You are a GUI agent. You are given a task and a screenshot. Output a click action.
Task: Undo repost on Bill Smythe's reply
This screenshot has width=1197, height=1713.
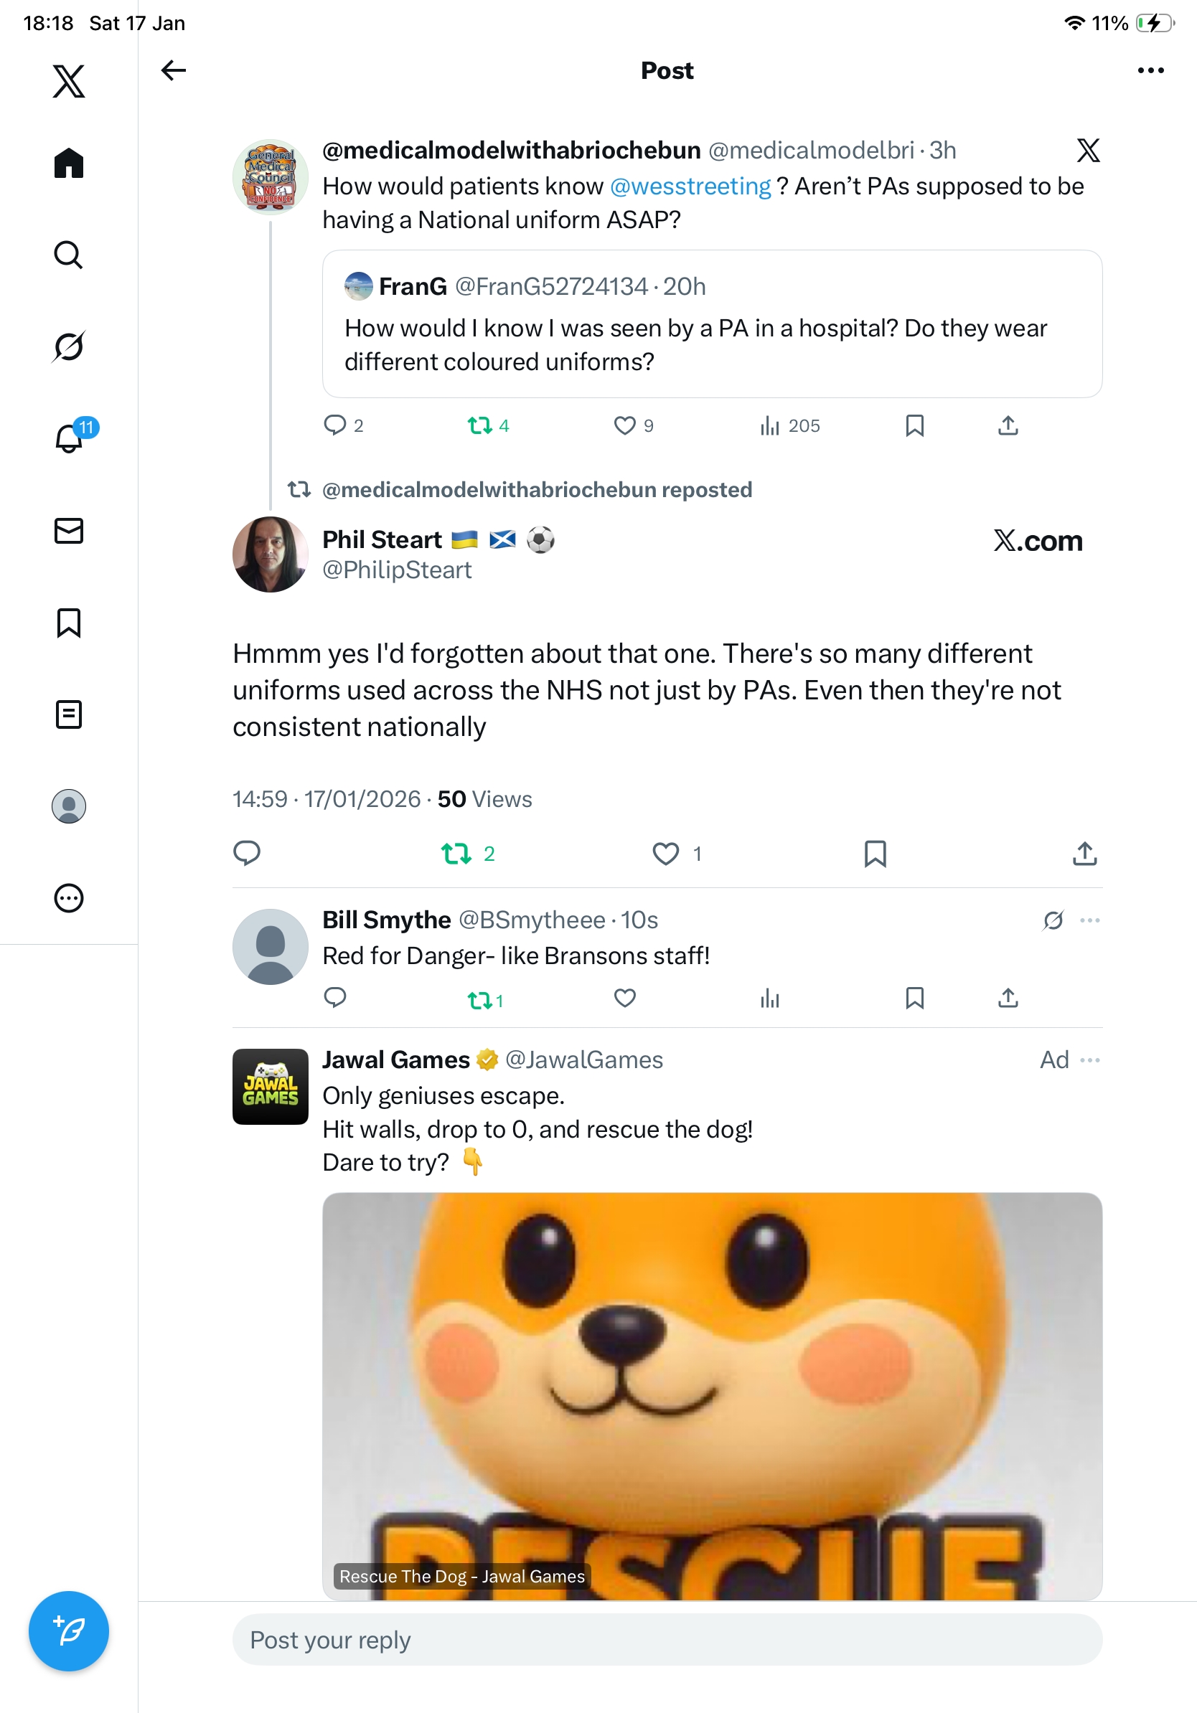pyautogui.click(x=479, y=1000)
